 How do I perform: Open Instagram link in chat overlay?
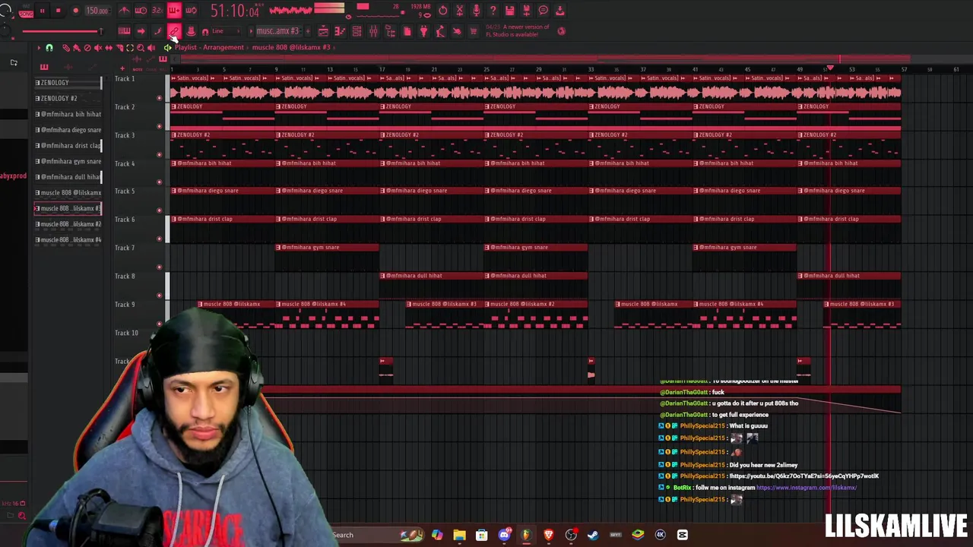coord(807,488)
